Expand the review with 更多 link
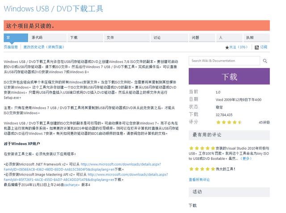286x213 pixels. [x=246, y=159]
